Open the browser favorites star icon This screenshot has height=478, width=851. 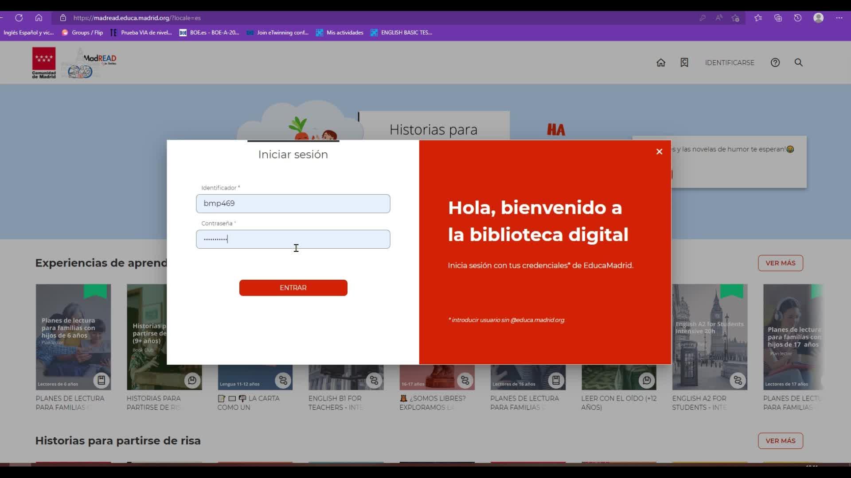tap(758, 18)
